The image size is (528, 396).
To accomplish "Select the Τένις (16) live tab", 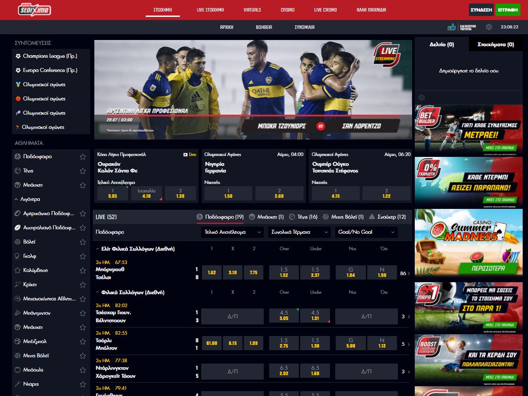I will [x=303, y=217].
